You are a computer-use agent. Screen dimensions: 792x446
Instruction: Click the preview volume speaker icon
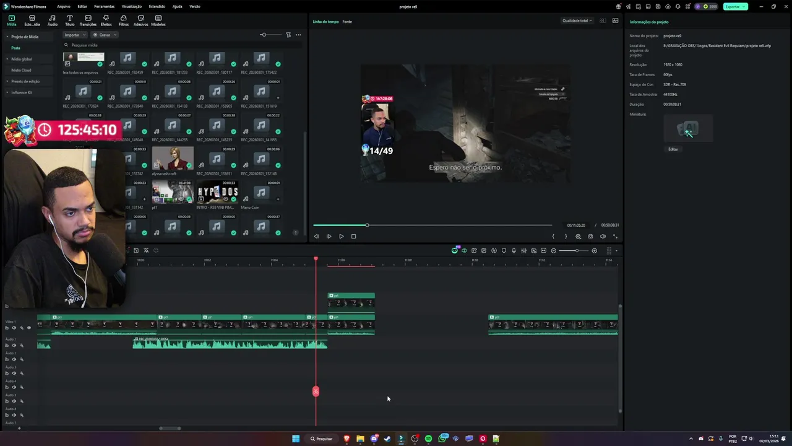[603, 236]
